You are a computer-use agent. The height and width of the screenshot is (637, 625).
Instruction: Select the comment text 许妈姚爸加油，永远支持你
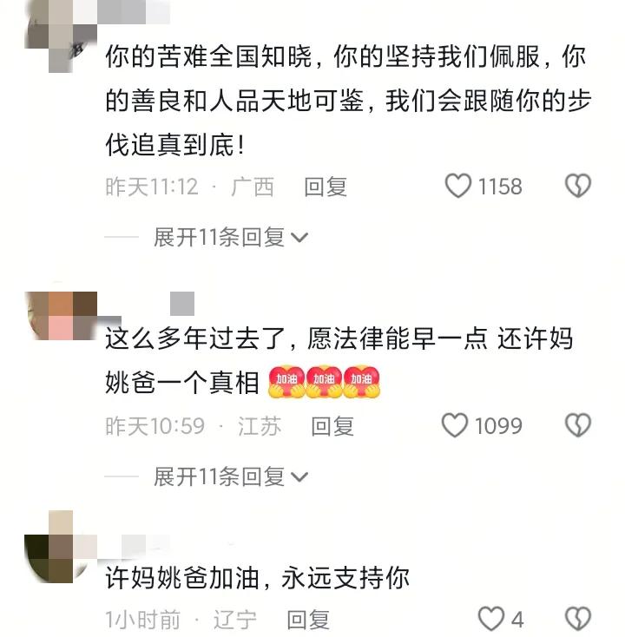257,578
